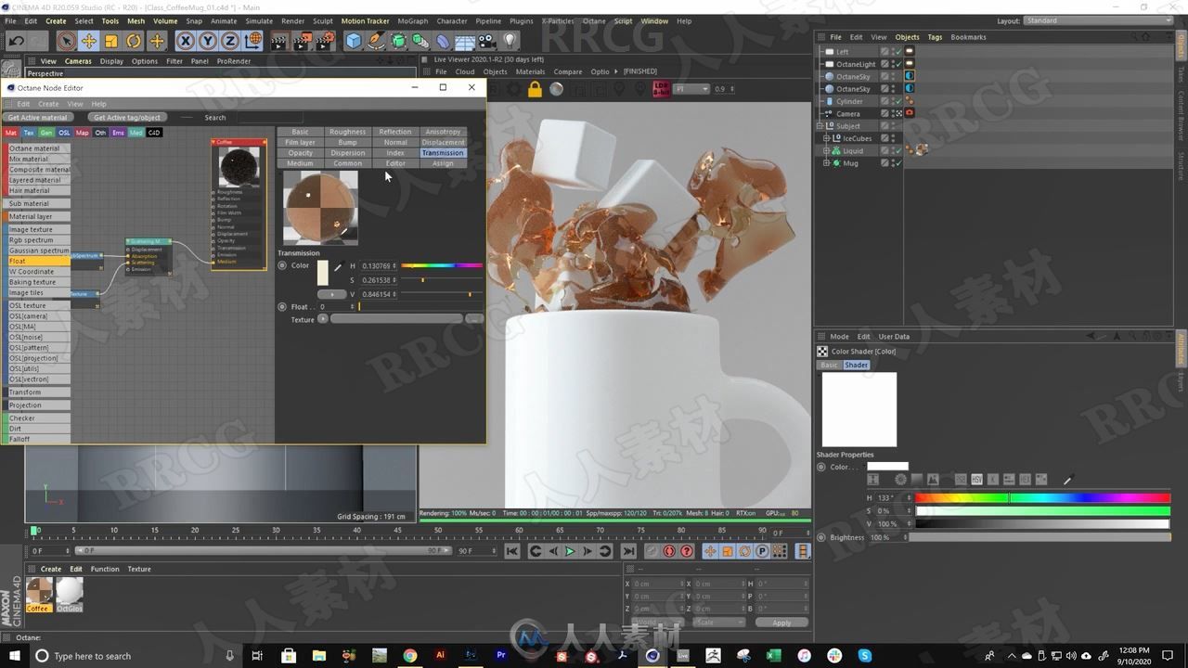1188x668 pixels.
Task: Open the MoGraph menu
Action: pyautogui.click(x=412, y=20)
